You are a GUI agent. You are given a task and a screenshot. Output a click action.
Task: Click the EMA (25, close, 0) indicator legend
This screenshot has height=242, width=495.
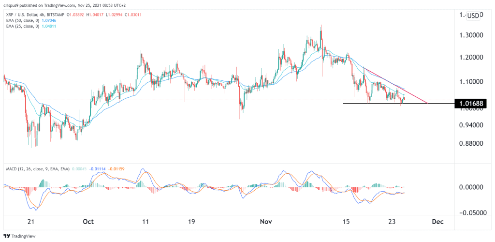(23, 26)
